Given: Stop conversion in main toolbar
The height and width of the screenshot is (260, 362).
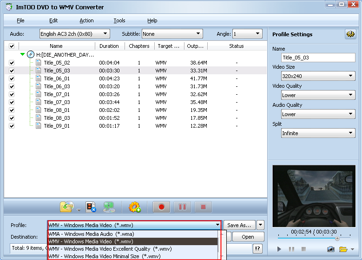Looking at the screenshot, I should [x=203, y=207].
